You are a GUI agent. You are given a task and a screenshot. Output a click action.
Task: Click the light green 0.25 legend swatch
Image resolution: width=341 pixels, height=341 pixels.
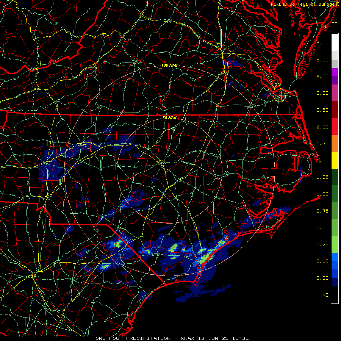(335, 244)
